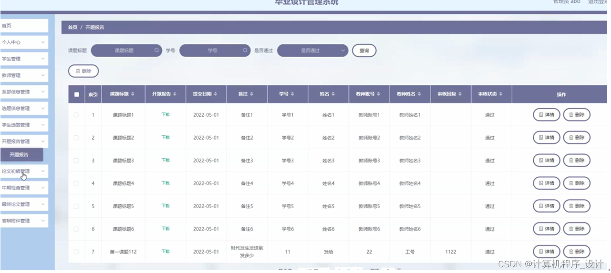611x273 pixels.
Task: Click 删除 for row 课题标题2
Action: click(577, 138)
